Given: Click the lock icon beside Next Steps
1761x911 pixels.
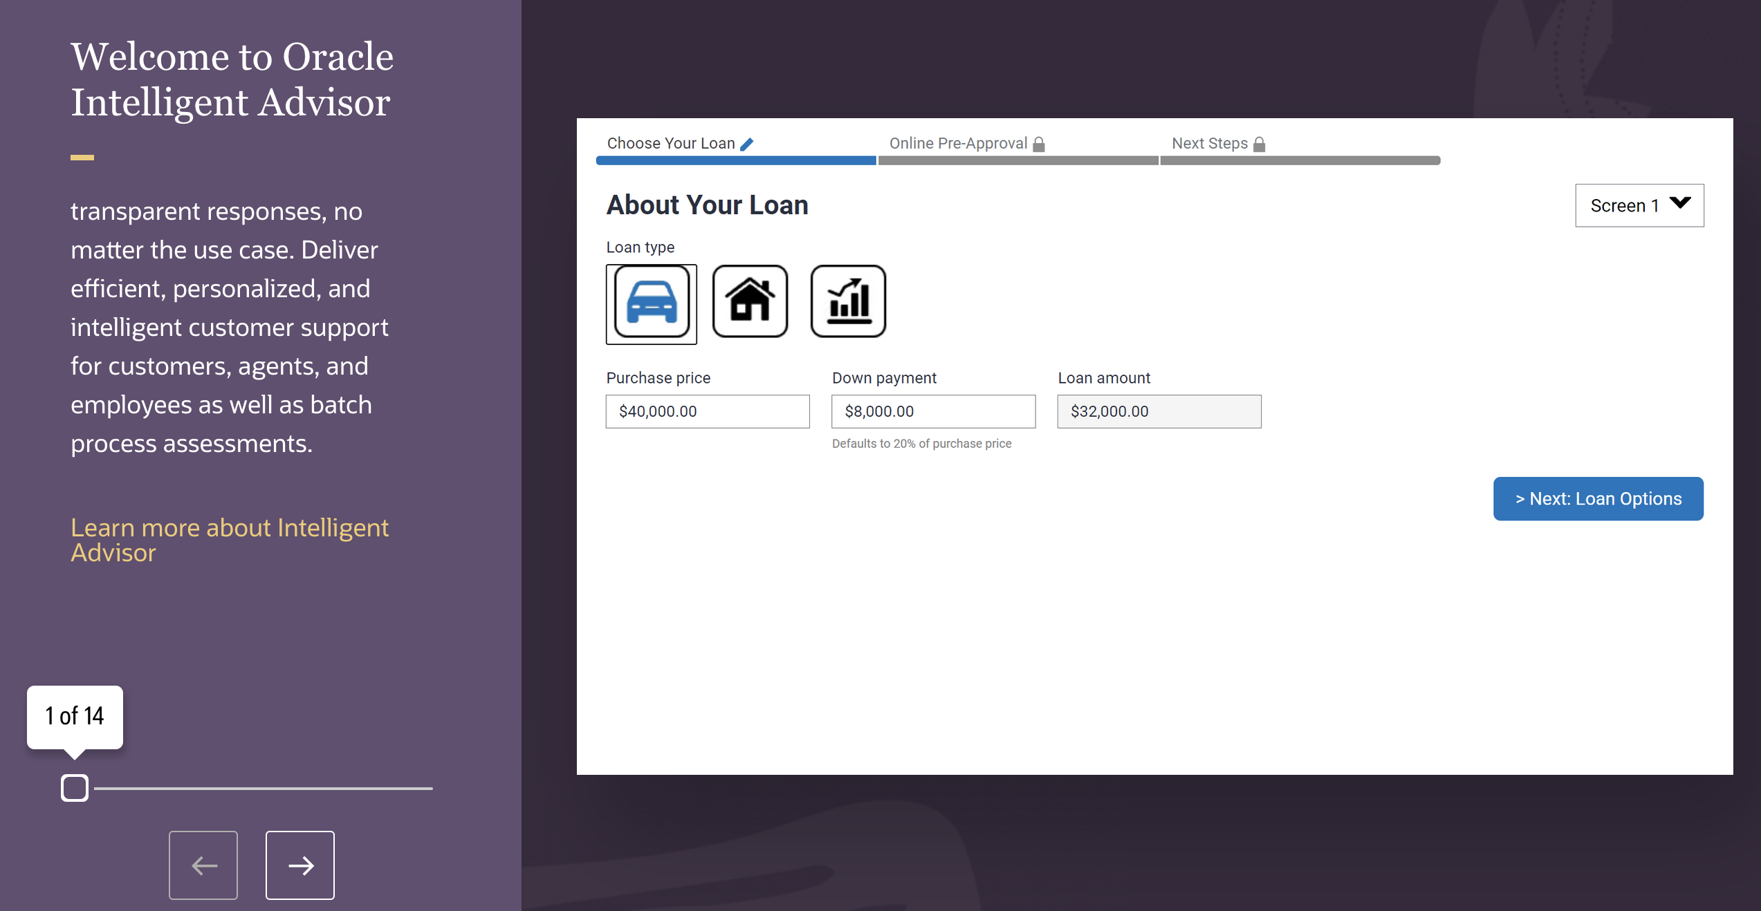Looking at the screenshot, I should point(1258,143).
